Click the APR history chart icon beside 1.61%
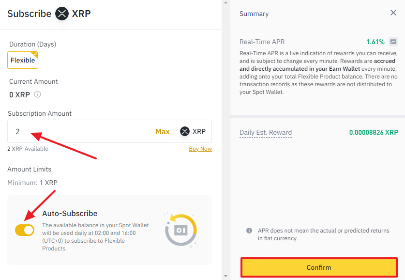 click(x=393, y=42)
